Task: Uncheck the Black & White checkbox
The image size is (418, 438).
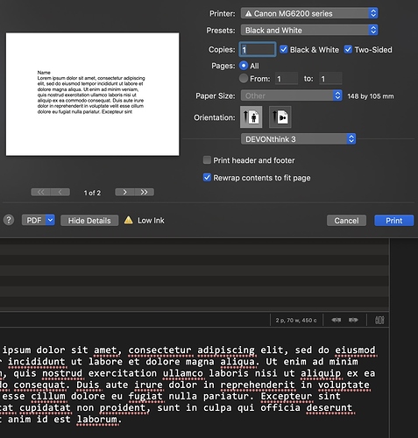Action: coord(283,49)
